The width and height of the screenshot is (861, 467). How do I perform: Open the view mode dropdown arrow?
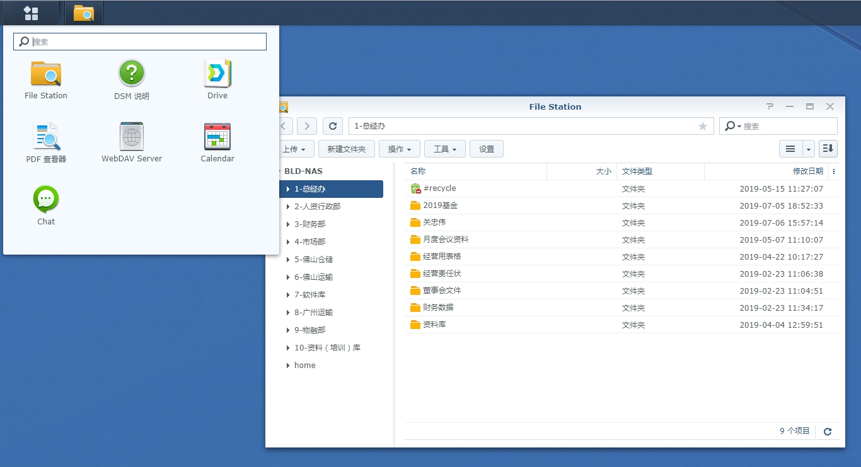pyautogui.click(x=808, y=149)
